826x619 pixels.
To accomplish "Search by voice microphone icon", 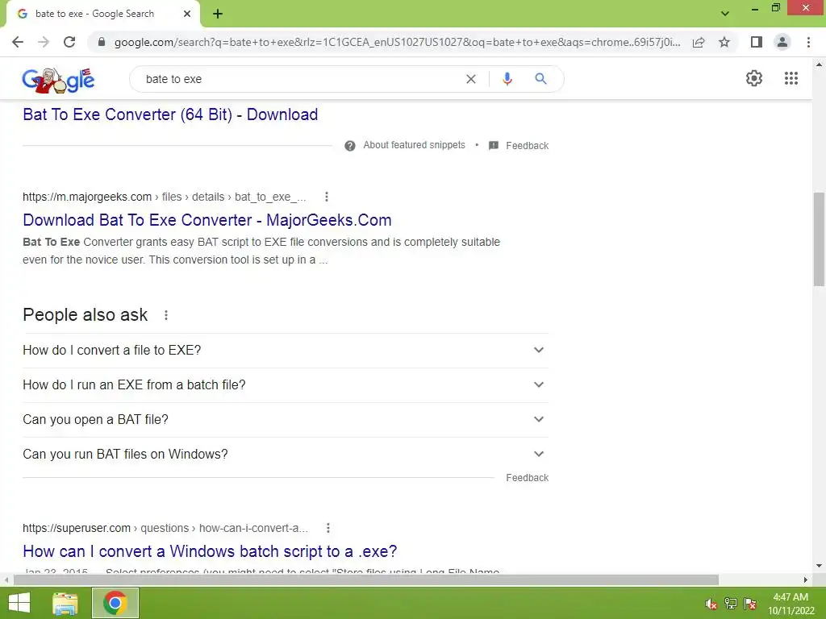I will click(x=507, y=79).
